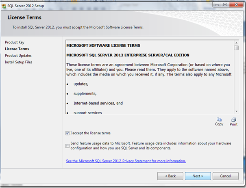Click the license text scroll down arrow

(236, 111)
